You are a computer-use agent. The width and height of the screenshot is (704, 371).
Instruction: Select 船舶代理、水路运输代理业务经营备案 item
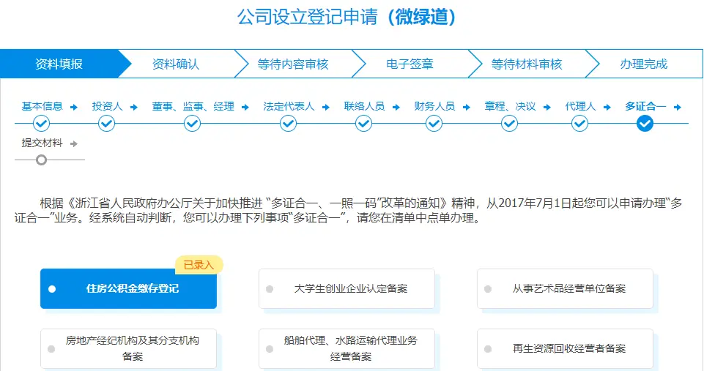coord(347,348)
